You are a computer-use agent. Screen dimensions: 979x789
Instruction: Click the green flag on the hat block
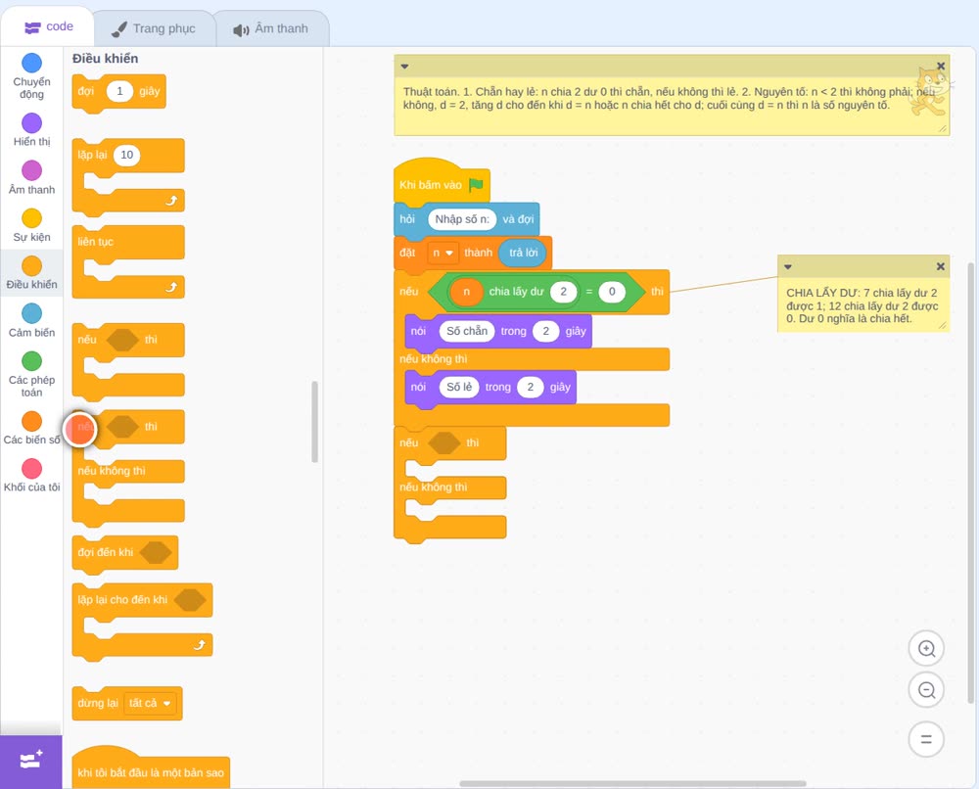476,184
